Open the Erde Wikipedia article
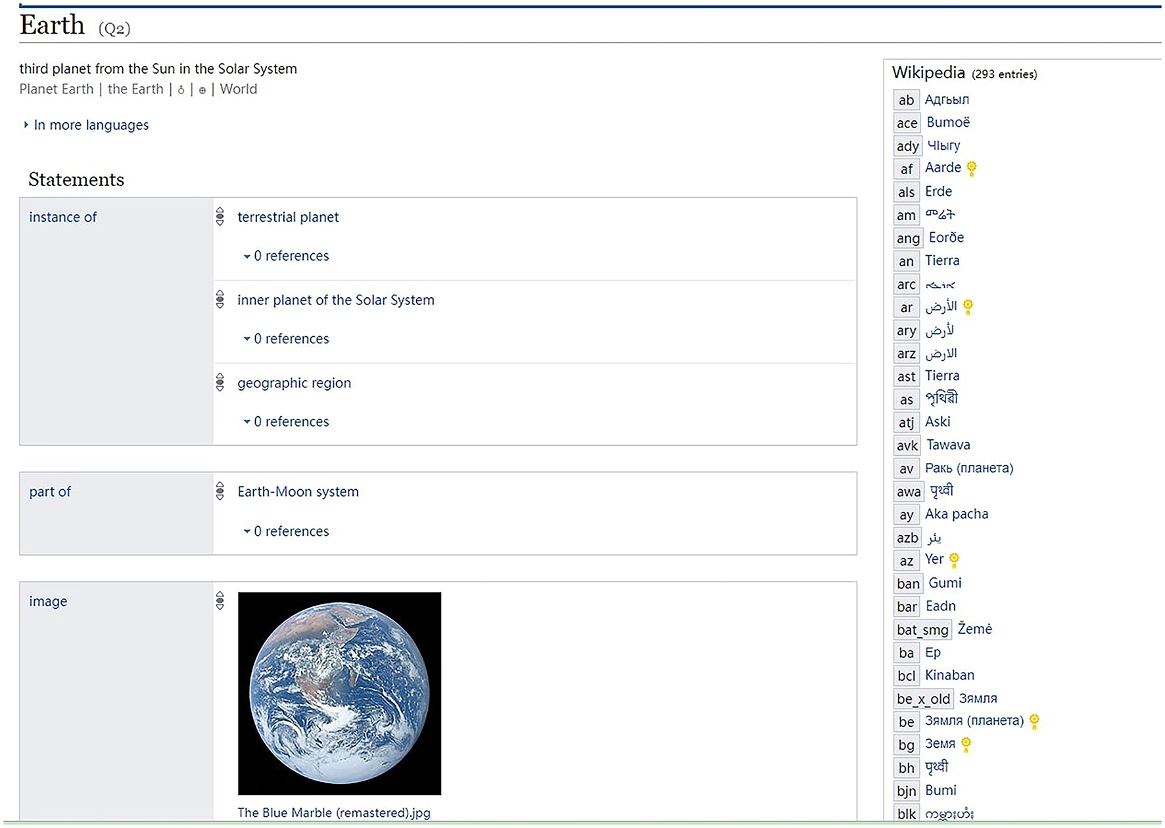The width and height of the screenshot is (1165, 828). 938,191
